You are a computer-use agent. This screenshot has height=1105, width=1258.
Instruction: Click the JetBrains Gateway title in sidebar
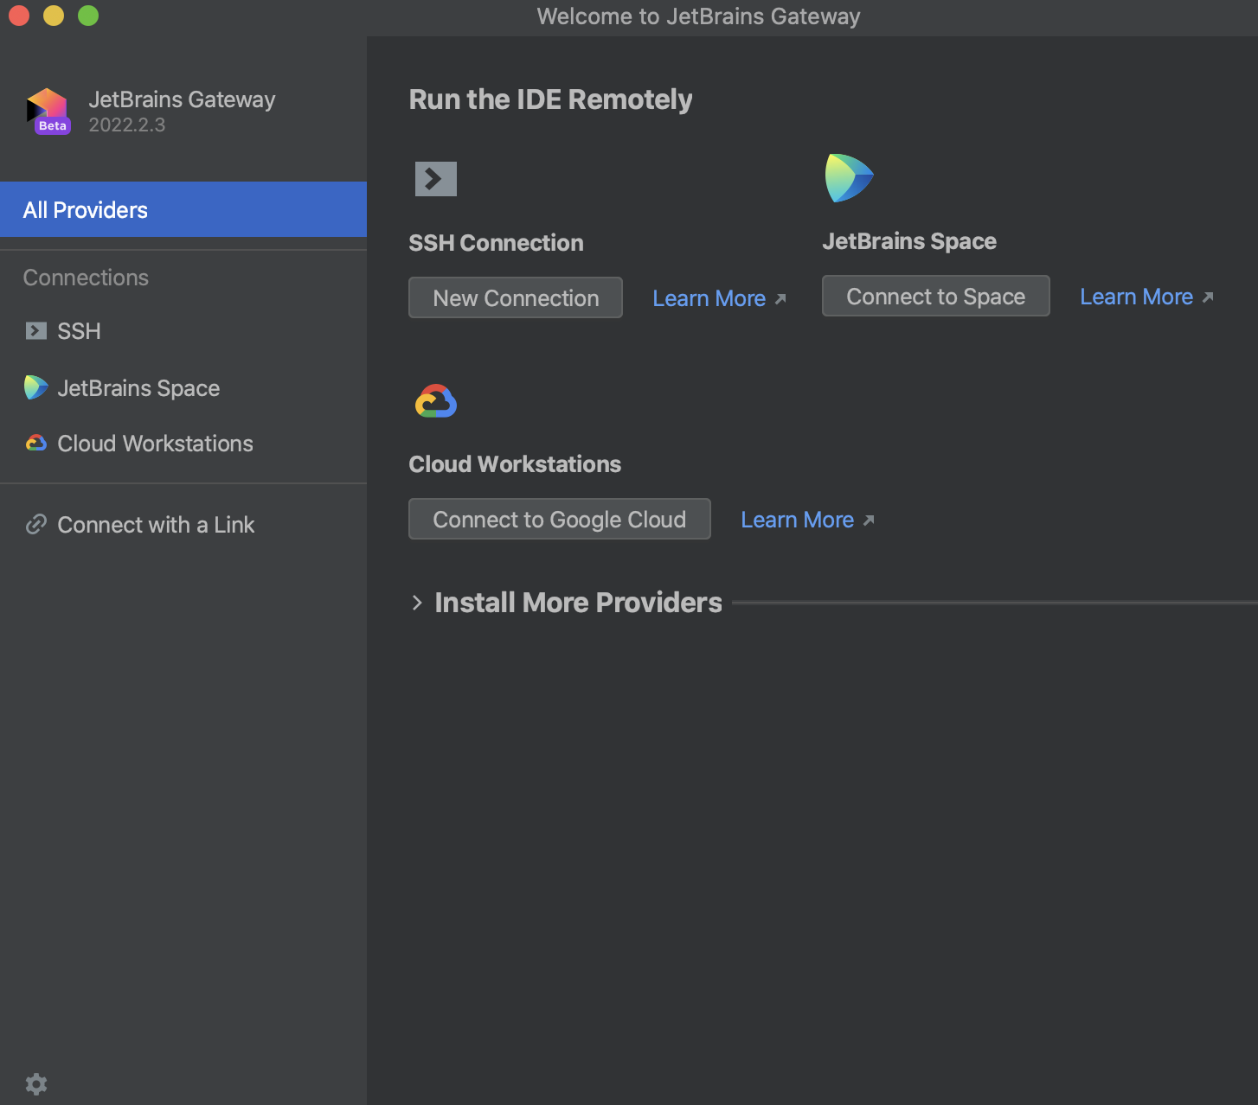point(182,99)
